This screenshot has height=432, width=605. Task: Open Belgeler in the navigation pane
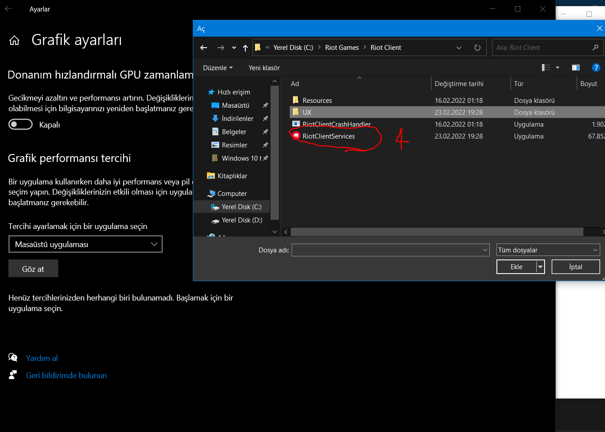[234, 132]
